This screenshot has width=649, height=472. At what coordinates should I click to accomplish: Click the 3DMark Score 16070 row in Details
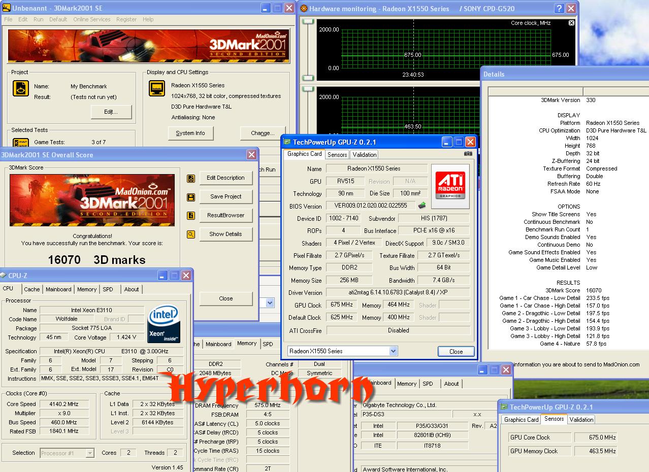pyautogui.click(x=569, y=290)
